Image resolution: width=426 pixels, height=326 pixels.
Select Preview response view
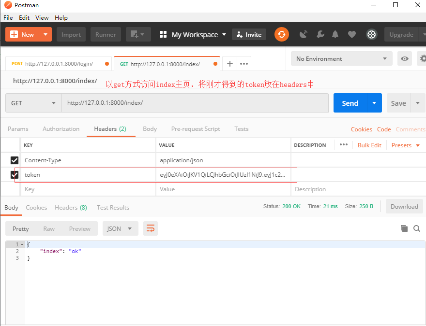(x=79, y=229)
